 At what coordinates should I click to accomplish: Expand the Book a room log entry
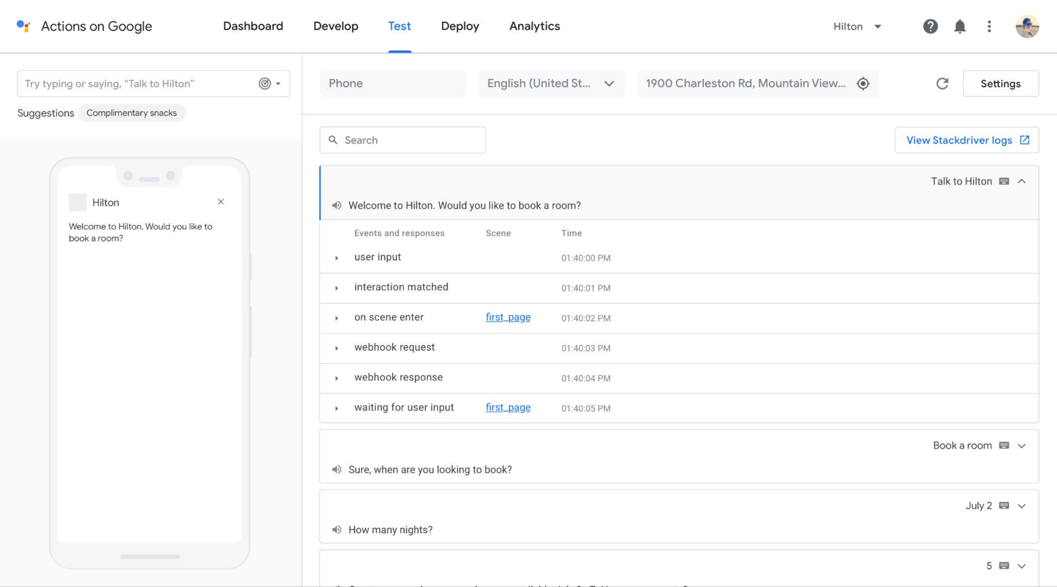point(1022,445)
